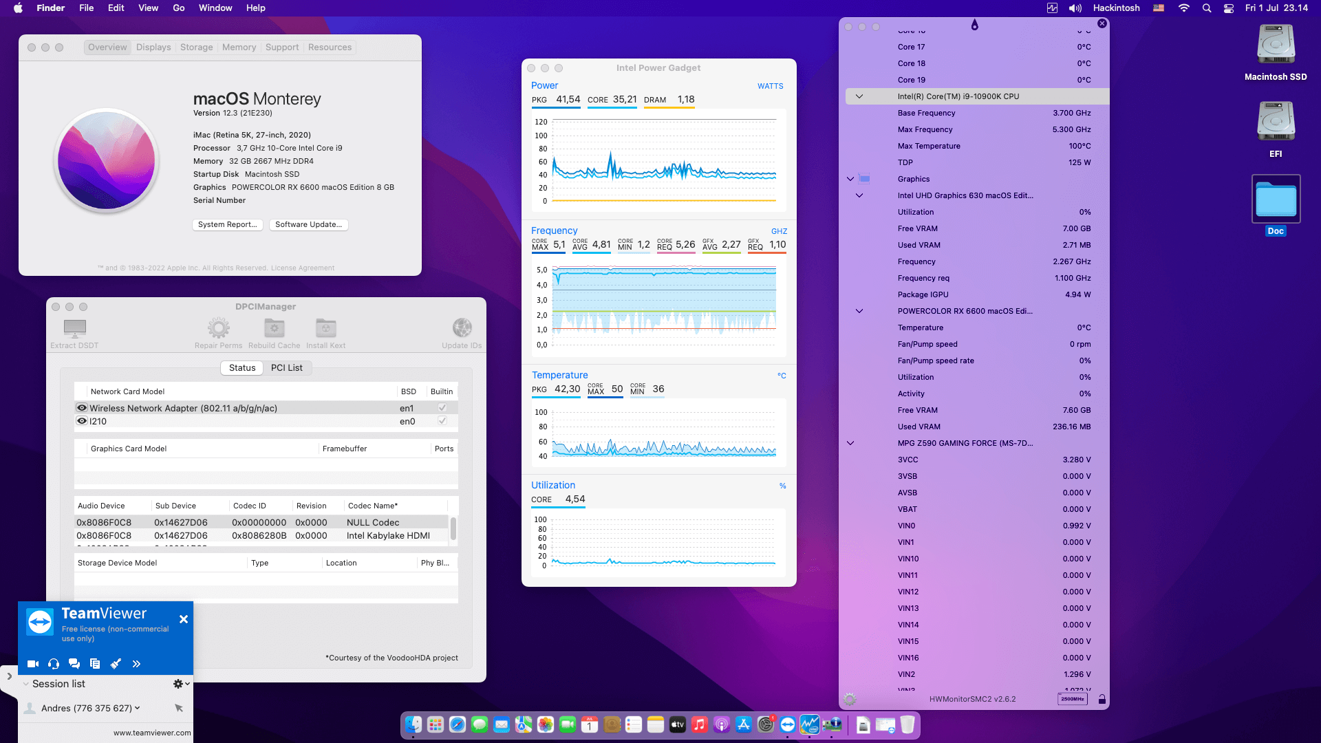Open License Agreement link
The height and width of the screenshot is (743, 1321).
pos(302,268)
